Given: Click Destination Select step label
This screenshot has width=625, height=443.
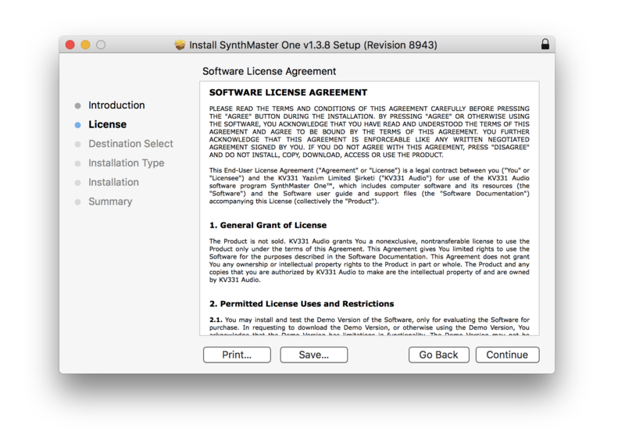Looking at the screenshot, I should [130, 144].
